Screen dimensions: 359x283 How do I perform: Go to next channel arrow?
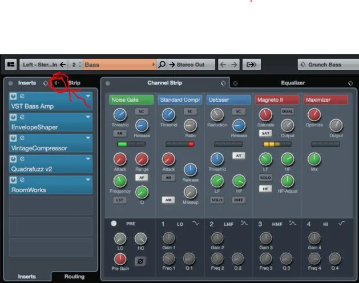coord(234,65)
